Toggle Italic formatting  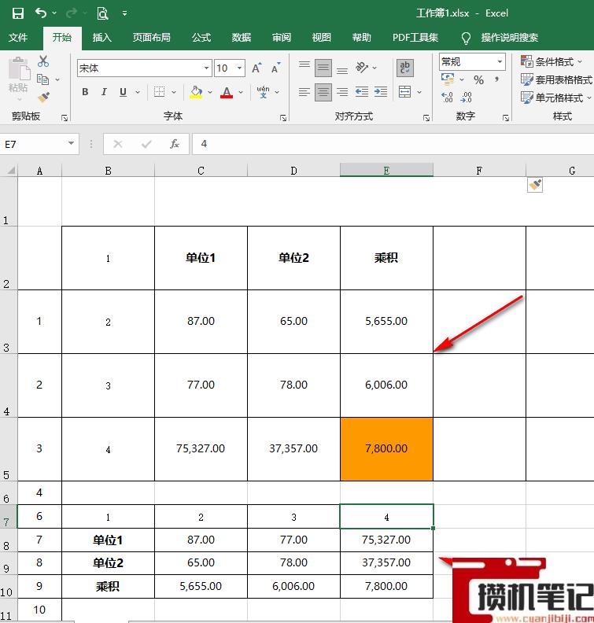[x=104, y=92]
